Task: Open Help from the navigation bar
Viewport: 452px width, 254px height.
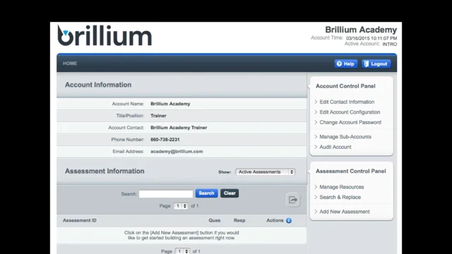Action: [345, 64]
